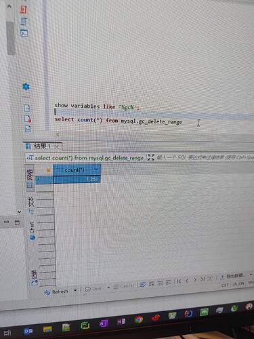Switch results to text view (文本)
Screen dimensions: 254x339
pyautogui.click(x=31, y=205)
